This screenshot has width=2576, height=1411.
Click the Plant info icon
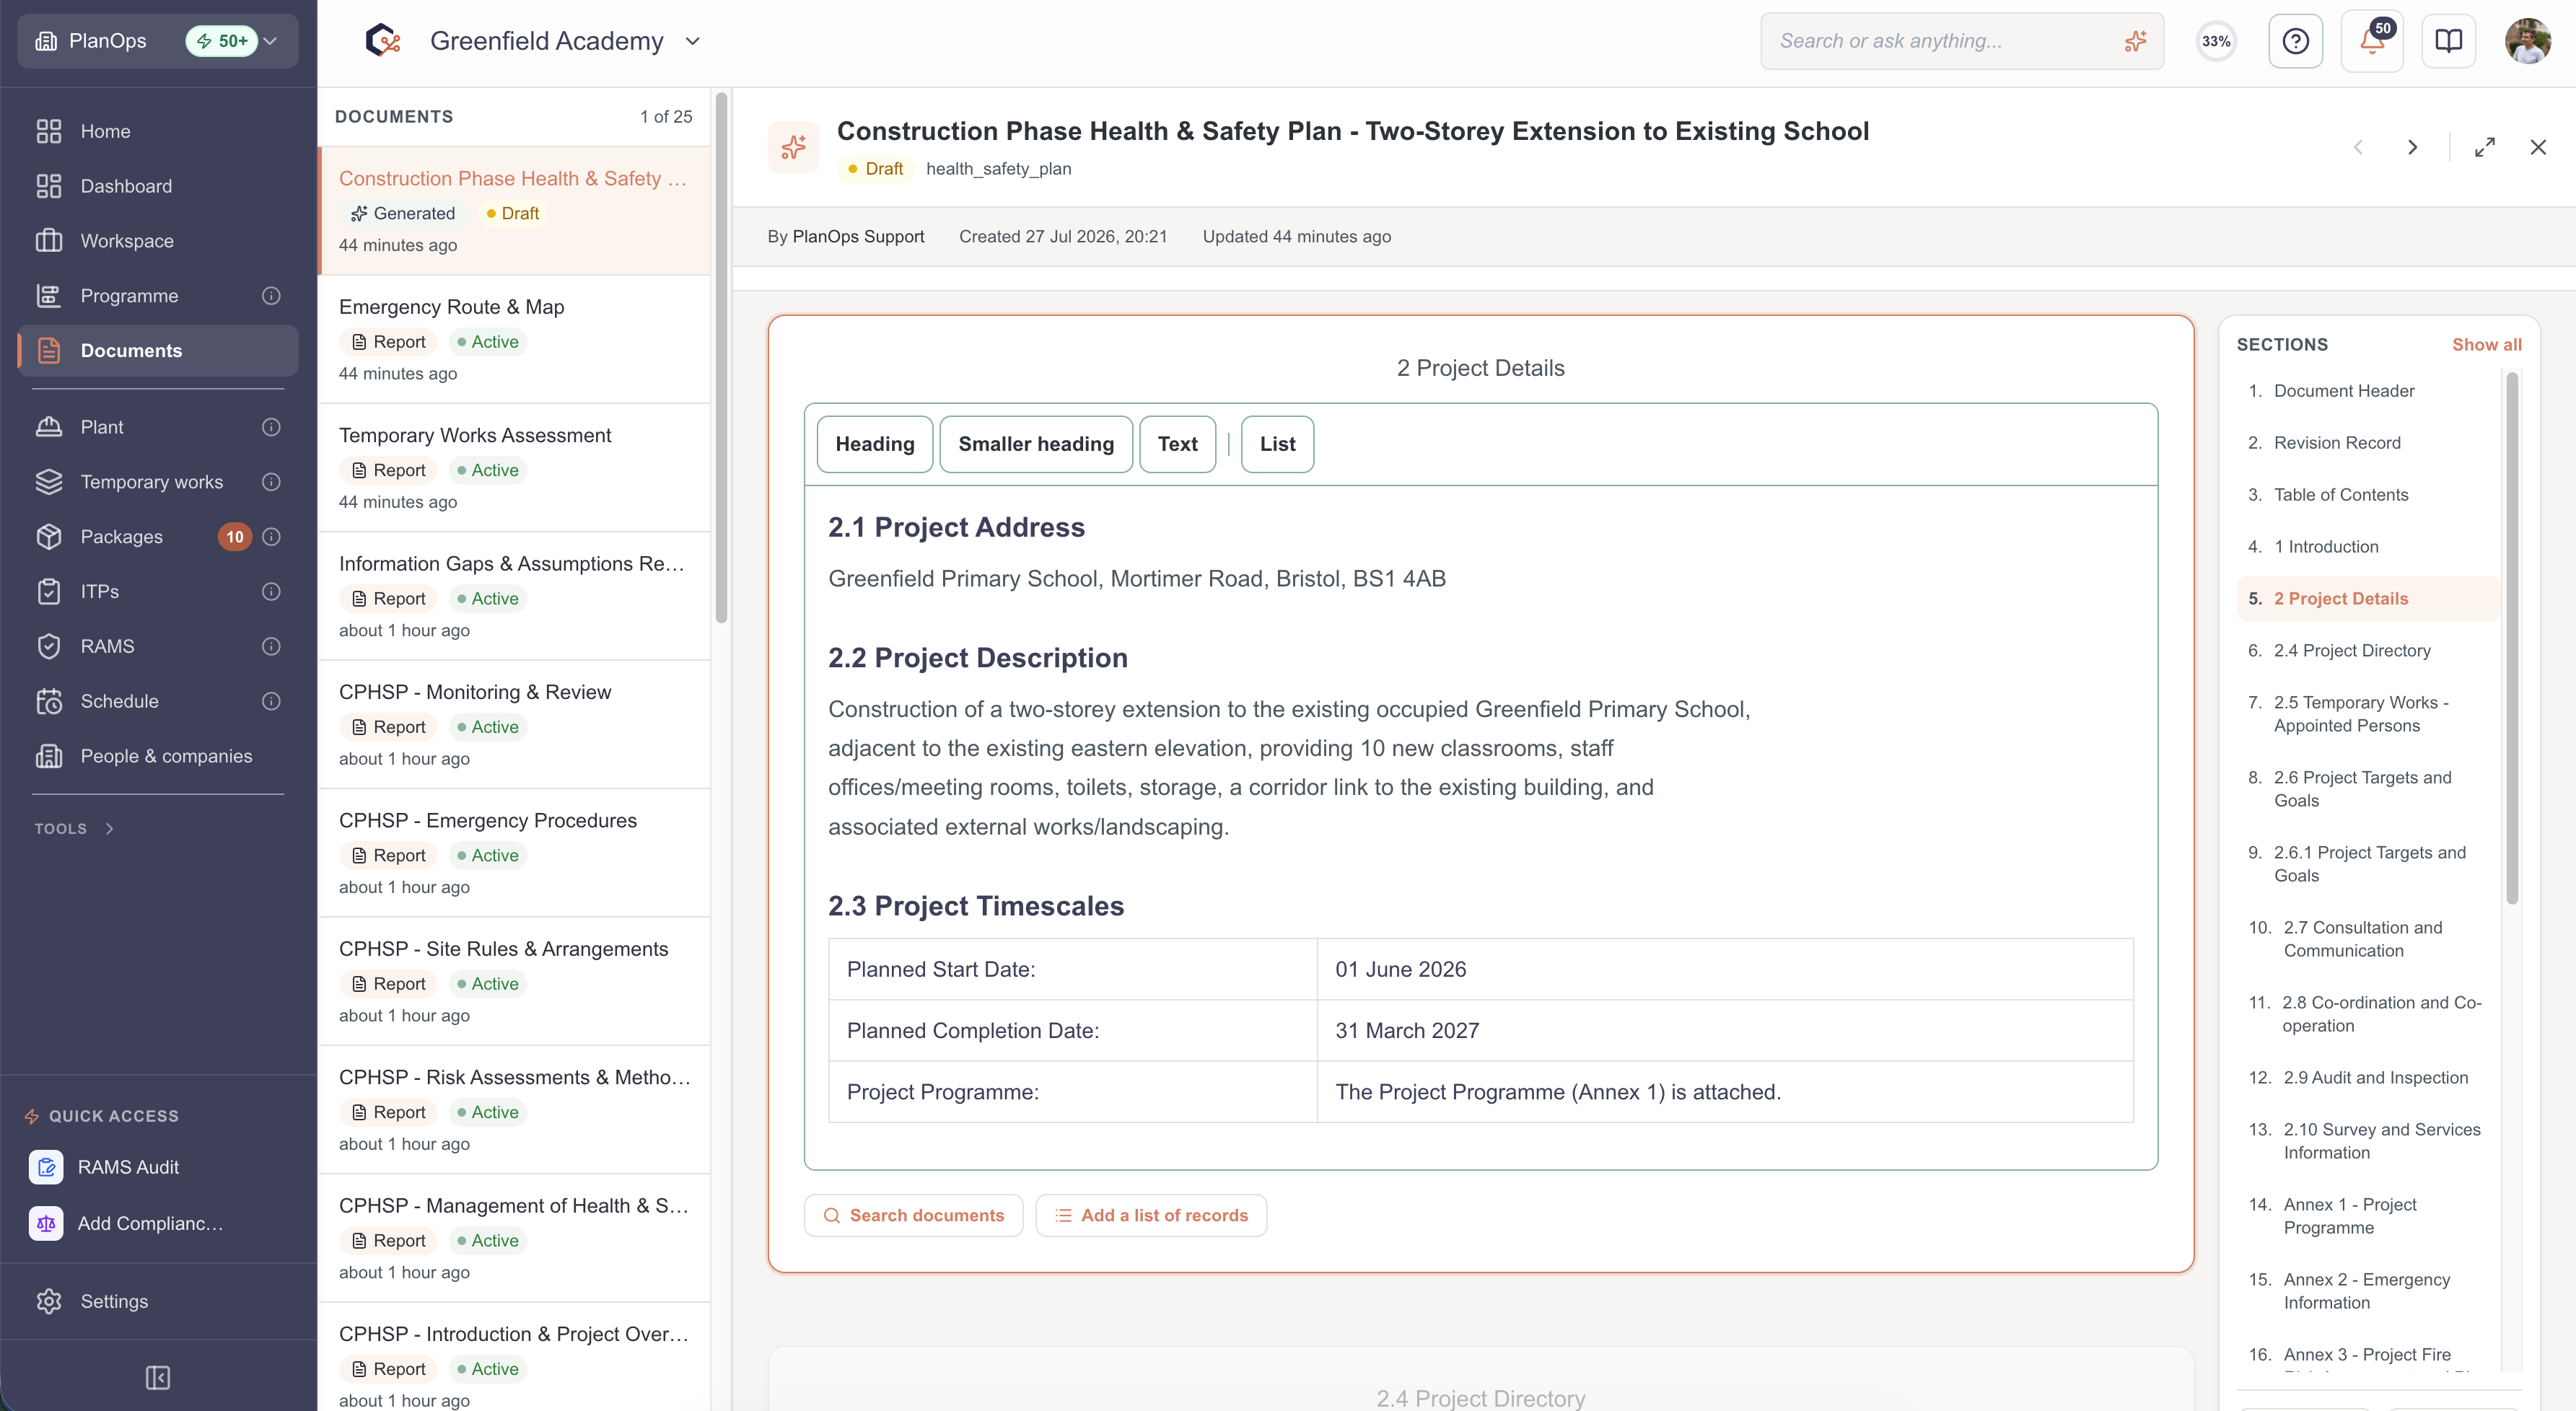tap(271, 427)
